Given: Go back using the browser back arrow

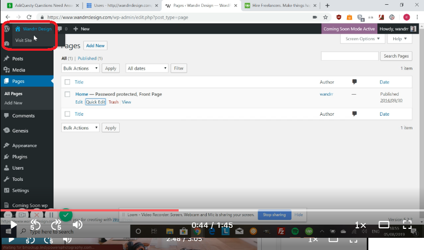Looking at the screenshot, I should pos(8,17).
